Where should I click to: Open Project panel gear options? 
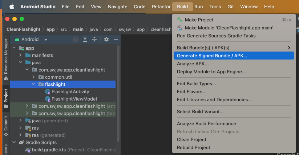[x=106, y=40]
